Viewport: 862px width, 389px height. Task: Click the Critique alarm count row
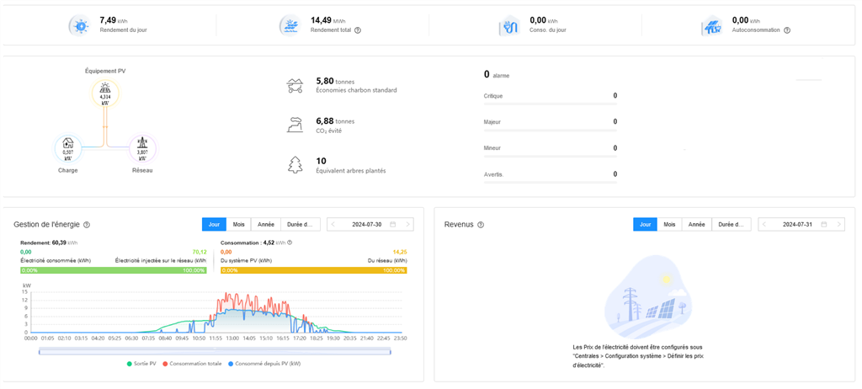click(550, 96)
